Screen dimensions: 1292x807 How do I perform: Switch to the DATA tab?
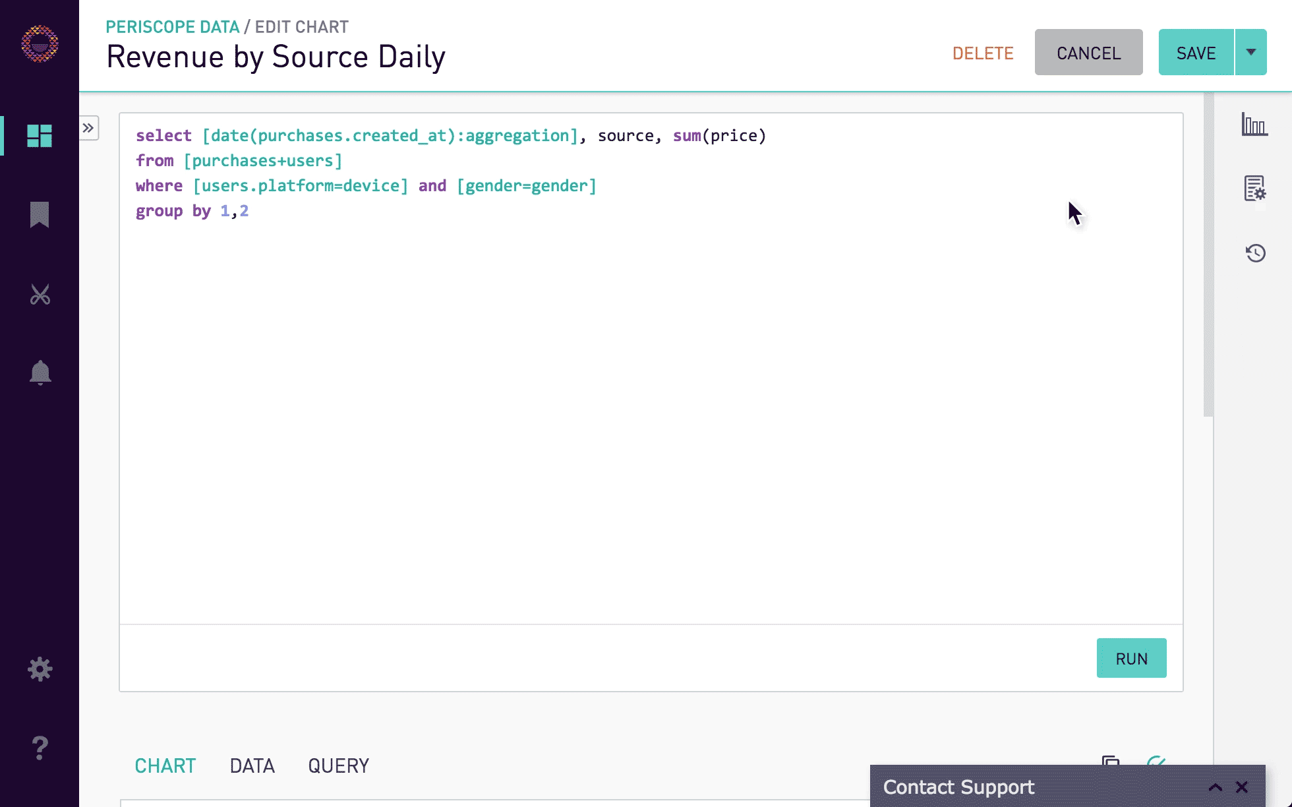[x=252, y=765]
